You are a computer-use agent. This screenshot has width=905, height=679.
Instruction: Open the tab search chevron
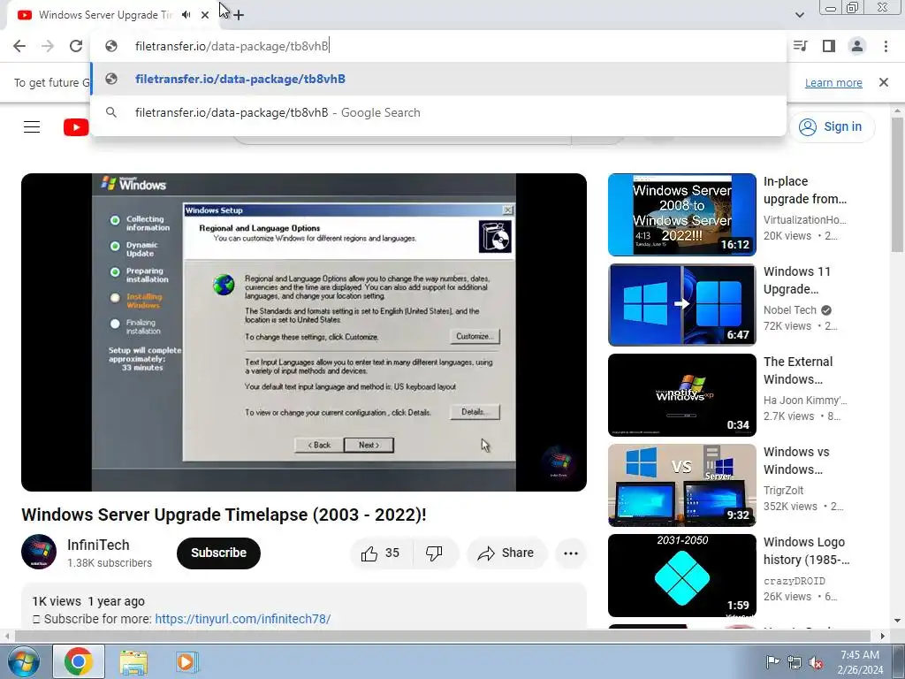point(799,15)
